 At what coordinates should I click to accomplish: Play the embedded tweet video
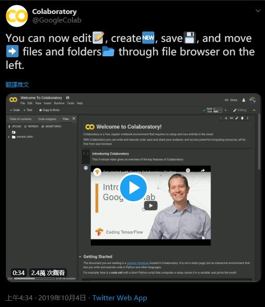tap(133, 188)
